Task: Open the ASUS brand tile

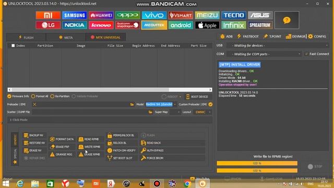Action: (260, 15)
